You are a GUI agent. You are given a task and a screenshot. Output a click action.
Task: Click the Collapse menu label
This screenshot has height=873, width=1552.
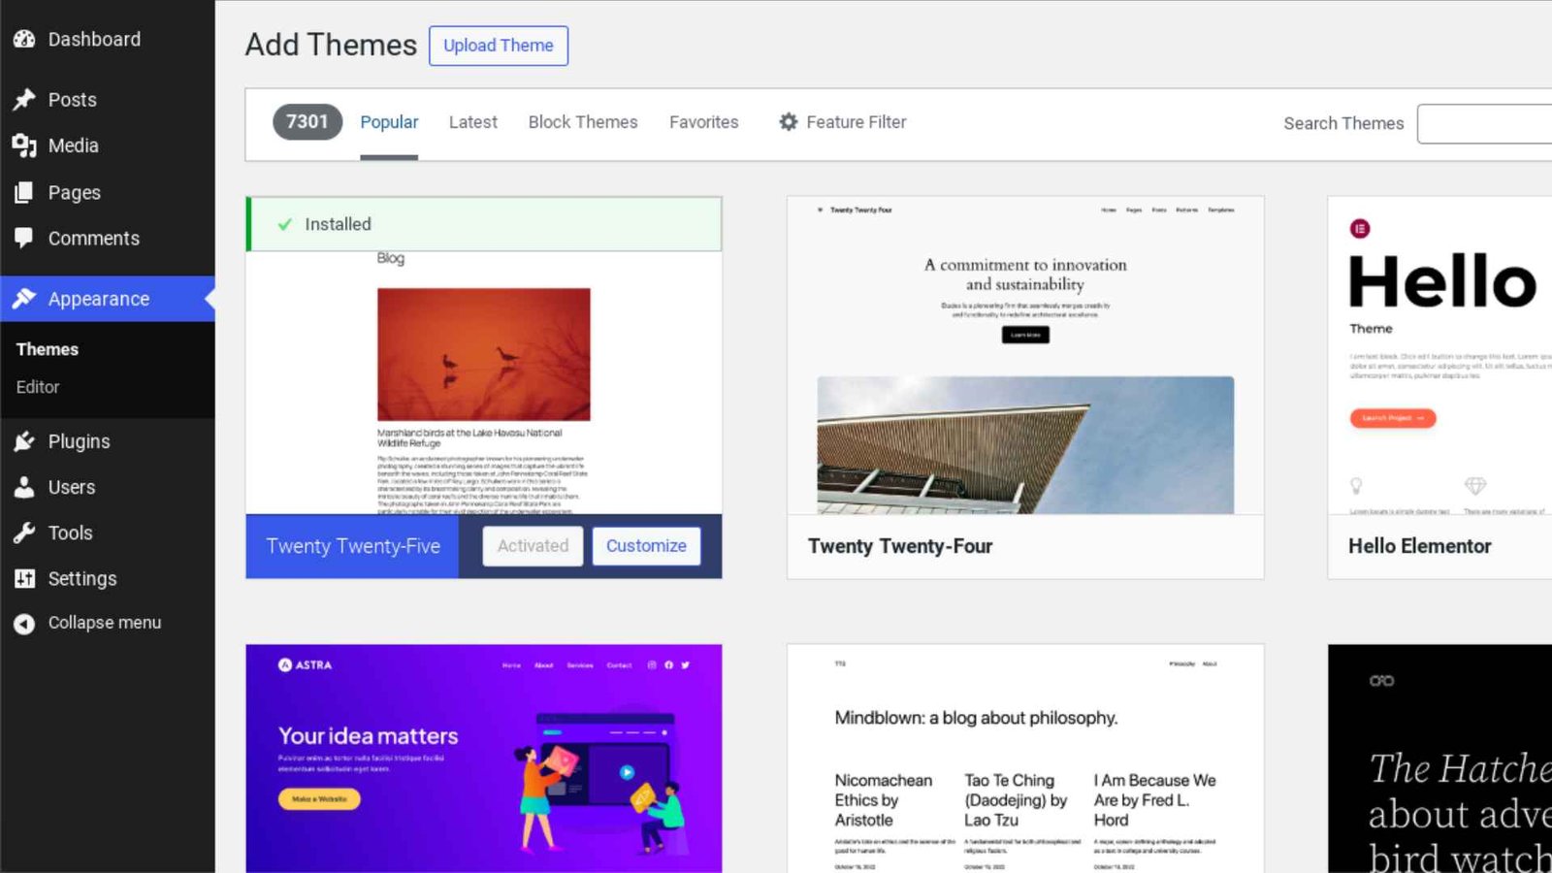coord(105,623)
